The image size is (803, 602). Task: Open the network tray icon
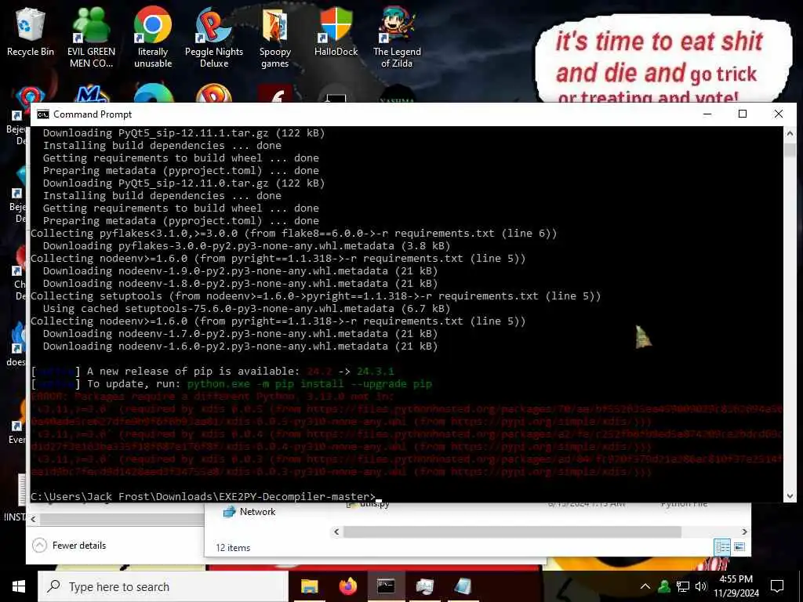[683, 586]
